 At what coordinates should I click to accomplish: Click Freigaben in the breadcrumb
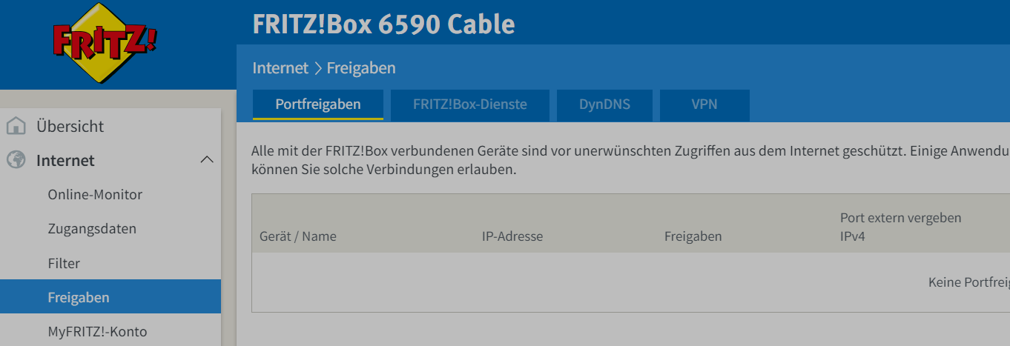click(x=361, y=68)
